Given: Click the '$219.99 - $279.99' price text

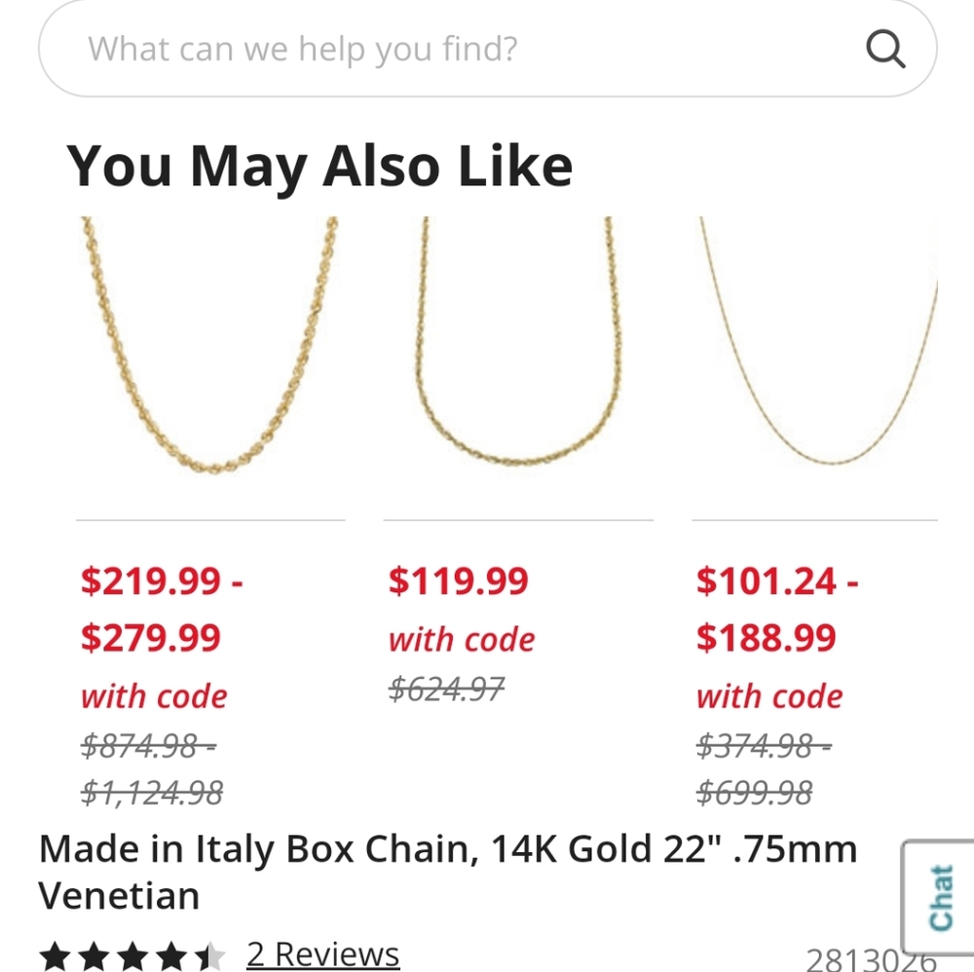Looking at the screenshot, I should click(162, 609).
